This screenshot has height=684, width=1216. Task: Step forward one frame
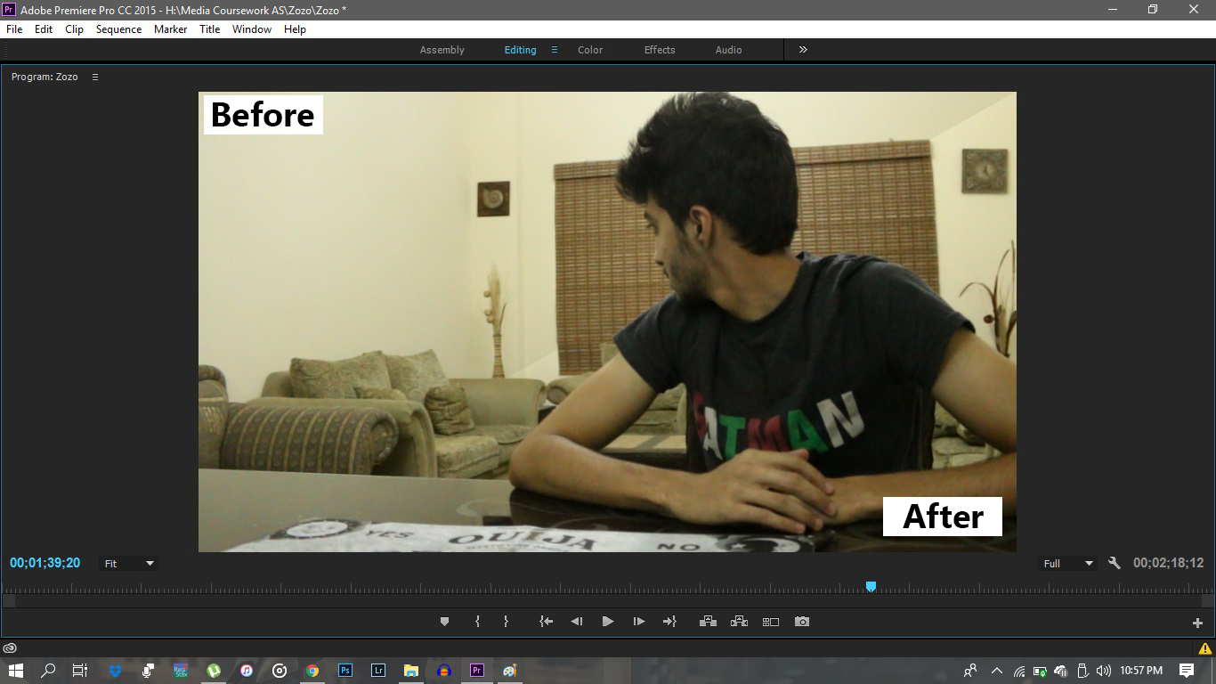(x=638, y=622)
